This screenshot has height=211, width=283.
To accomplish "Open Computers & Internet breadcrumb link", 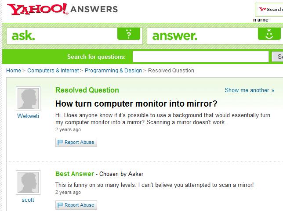I will click(x=53, y=71).
